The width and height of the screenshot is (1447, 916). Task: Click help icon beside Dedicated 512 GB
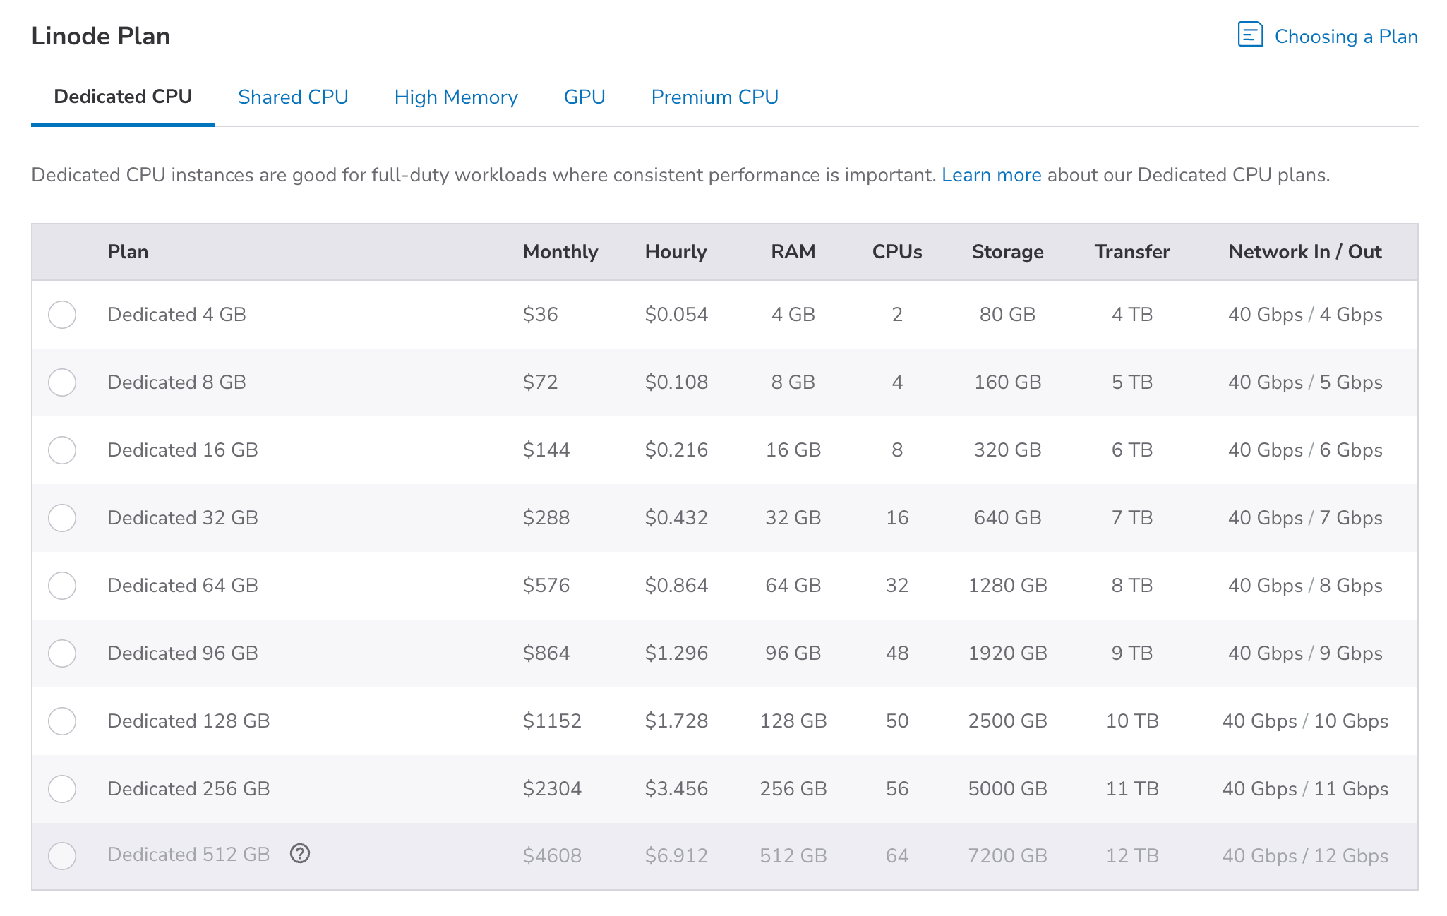[x=300, y=854]
